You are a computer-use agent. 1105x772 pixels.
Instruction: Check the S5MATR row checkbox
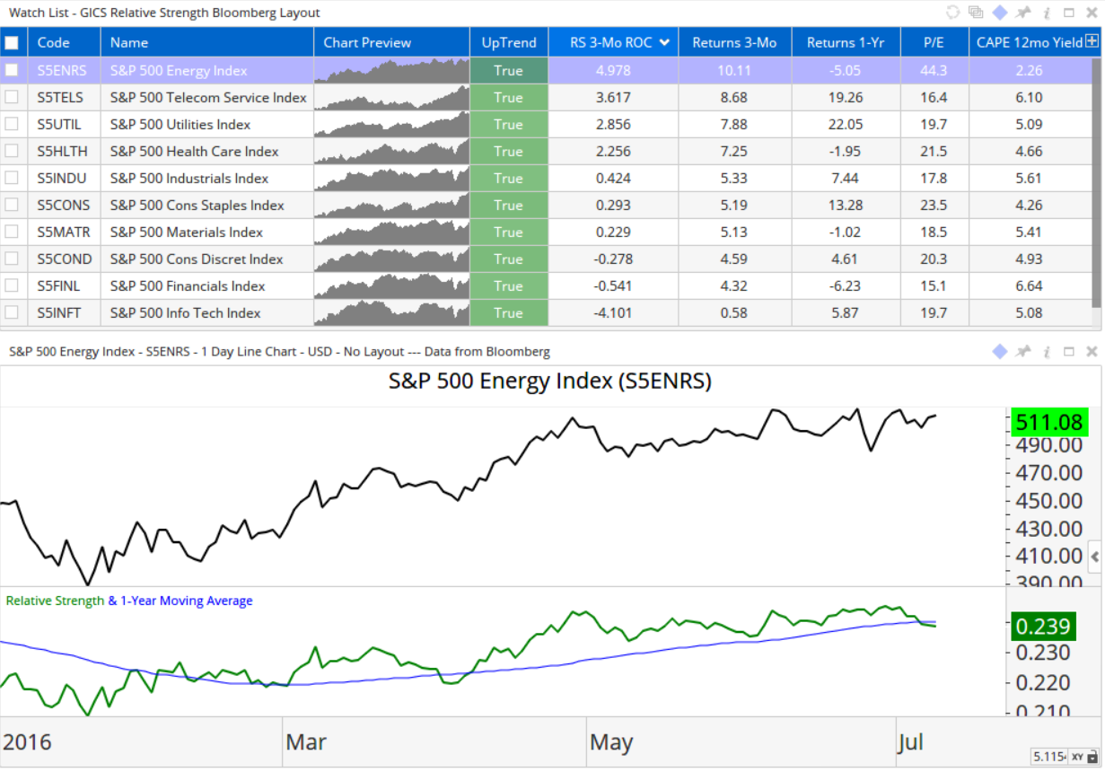(x=12, y=232)
